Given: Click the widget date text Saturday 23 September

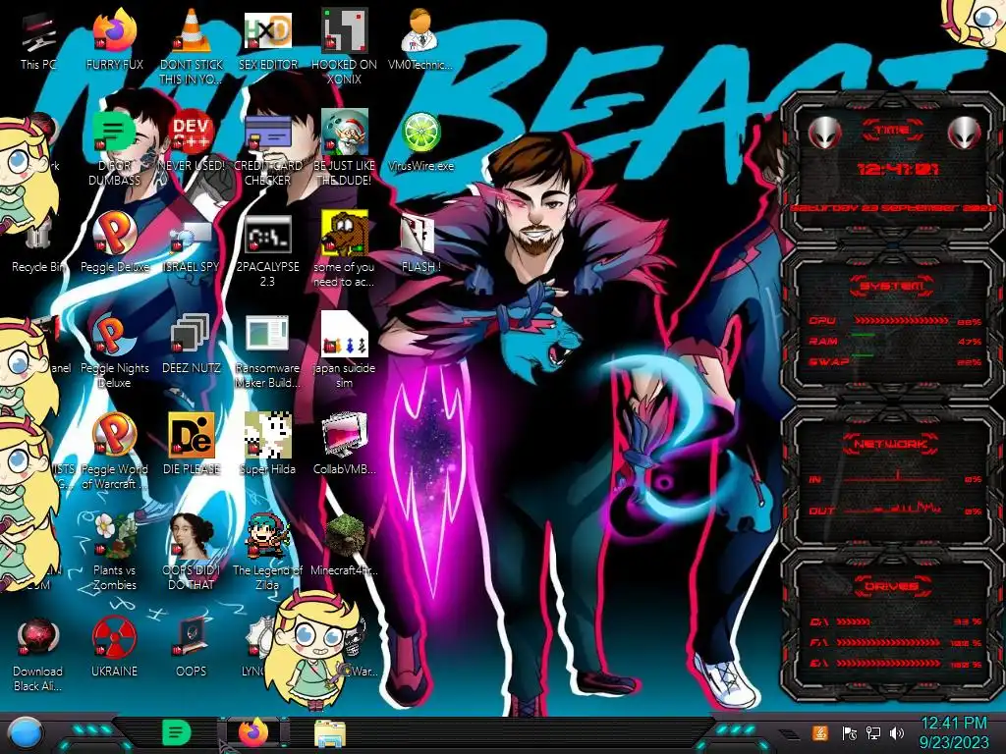Looking at the screenshot, I should [892, 208].
